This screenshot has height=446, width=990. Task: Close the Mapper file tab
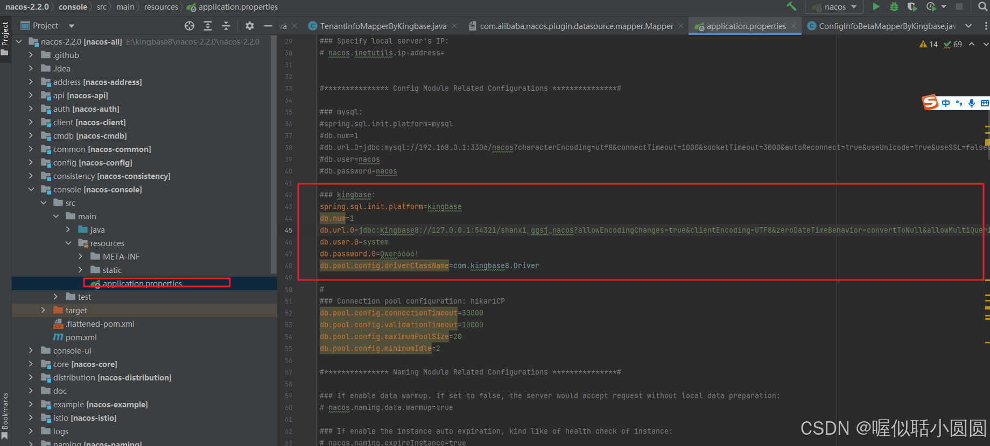click(x=681, y=26)
